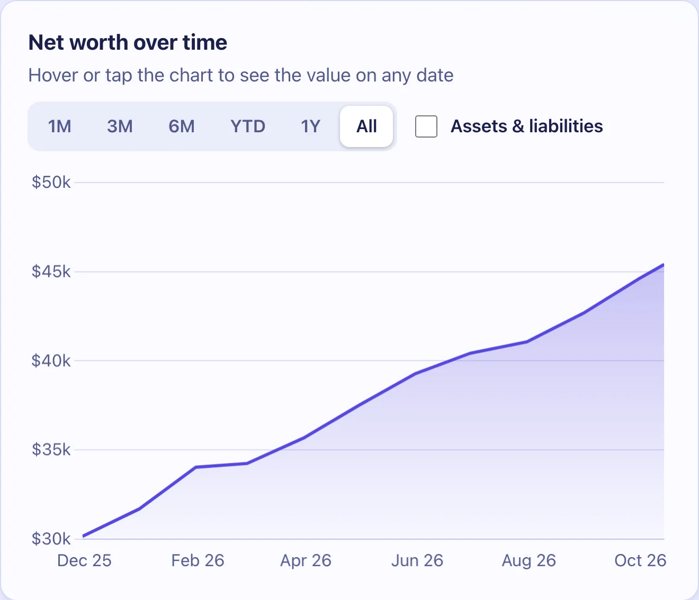699x600 pixels.
Task: Click the hover or tap chart hint text
Action: (241, 75)
